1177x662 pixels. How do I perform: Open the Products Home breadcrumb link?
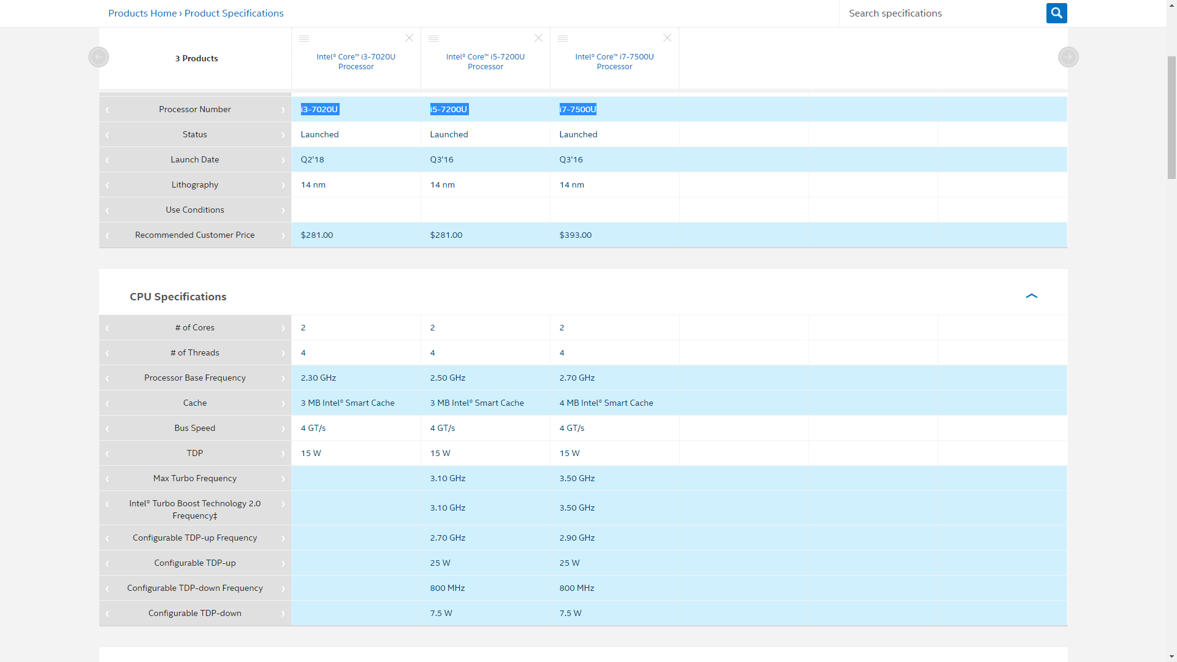(x=142, y=13)
